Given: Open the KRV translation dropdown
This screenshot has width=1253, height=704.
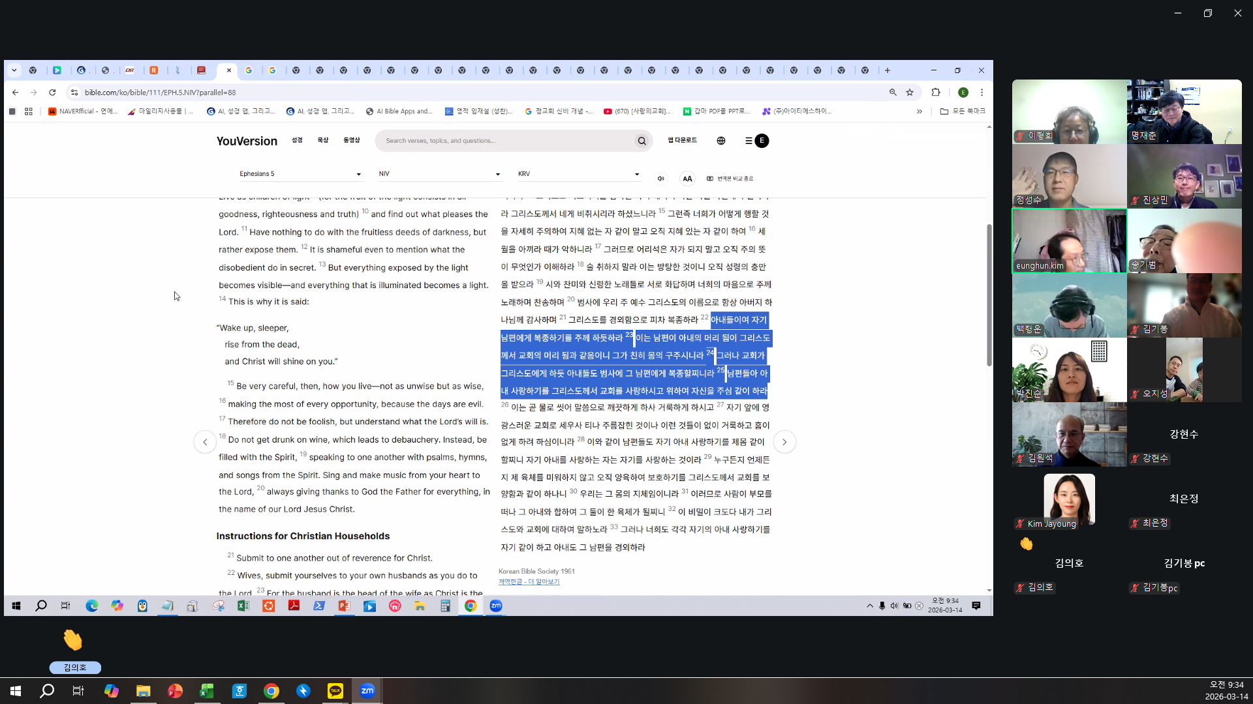Looking at the screenshot, I should [x=578, y=173].
